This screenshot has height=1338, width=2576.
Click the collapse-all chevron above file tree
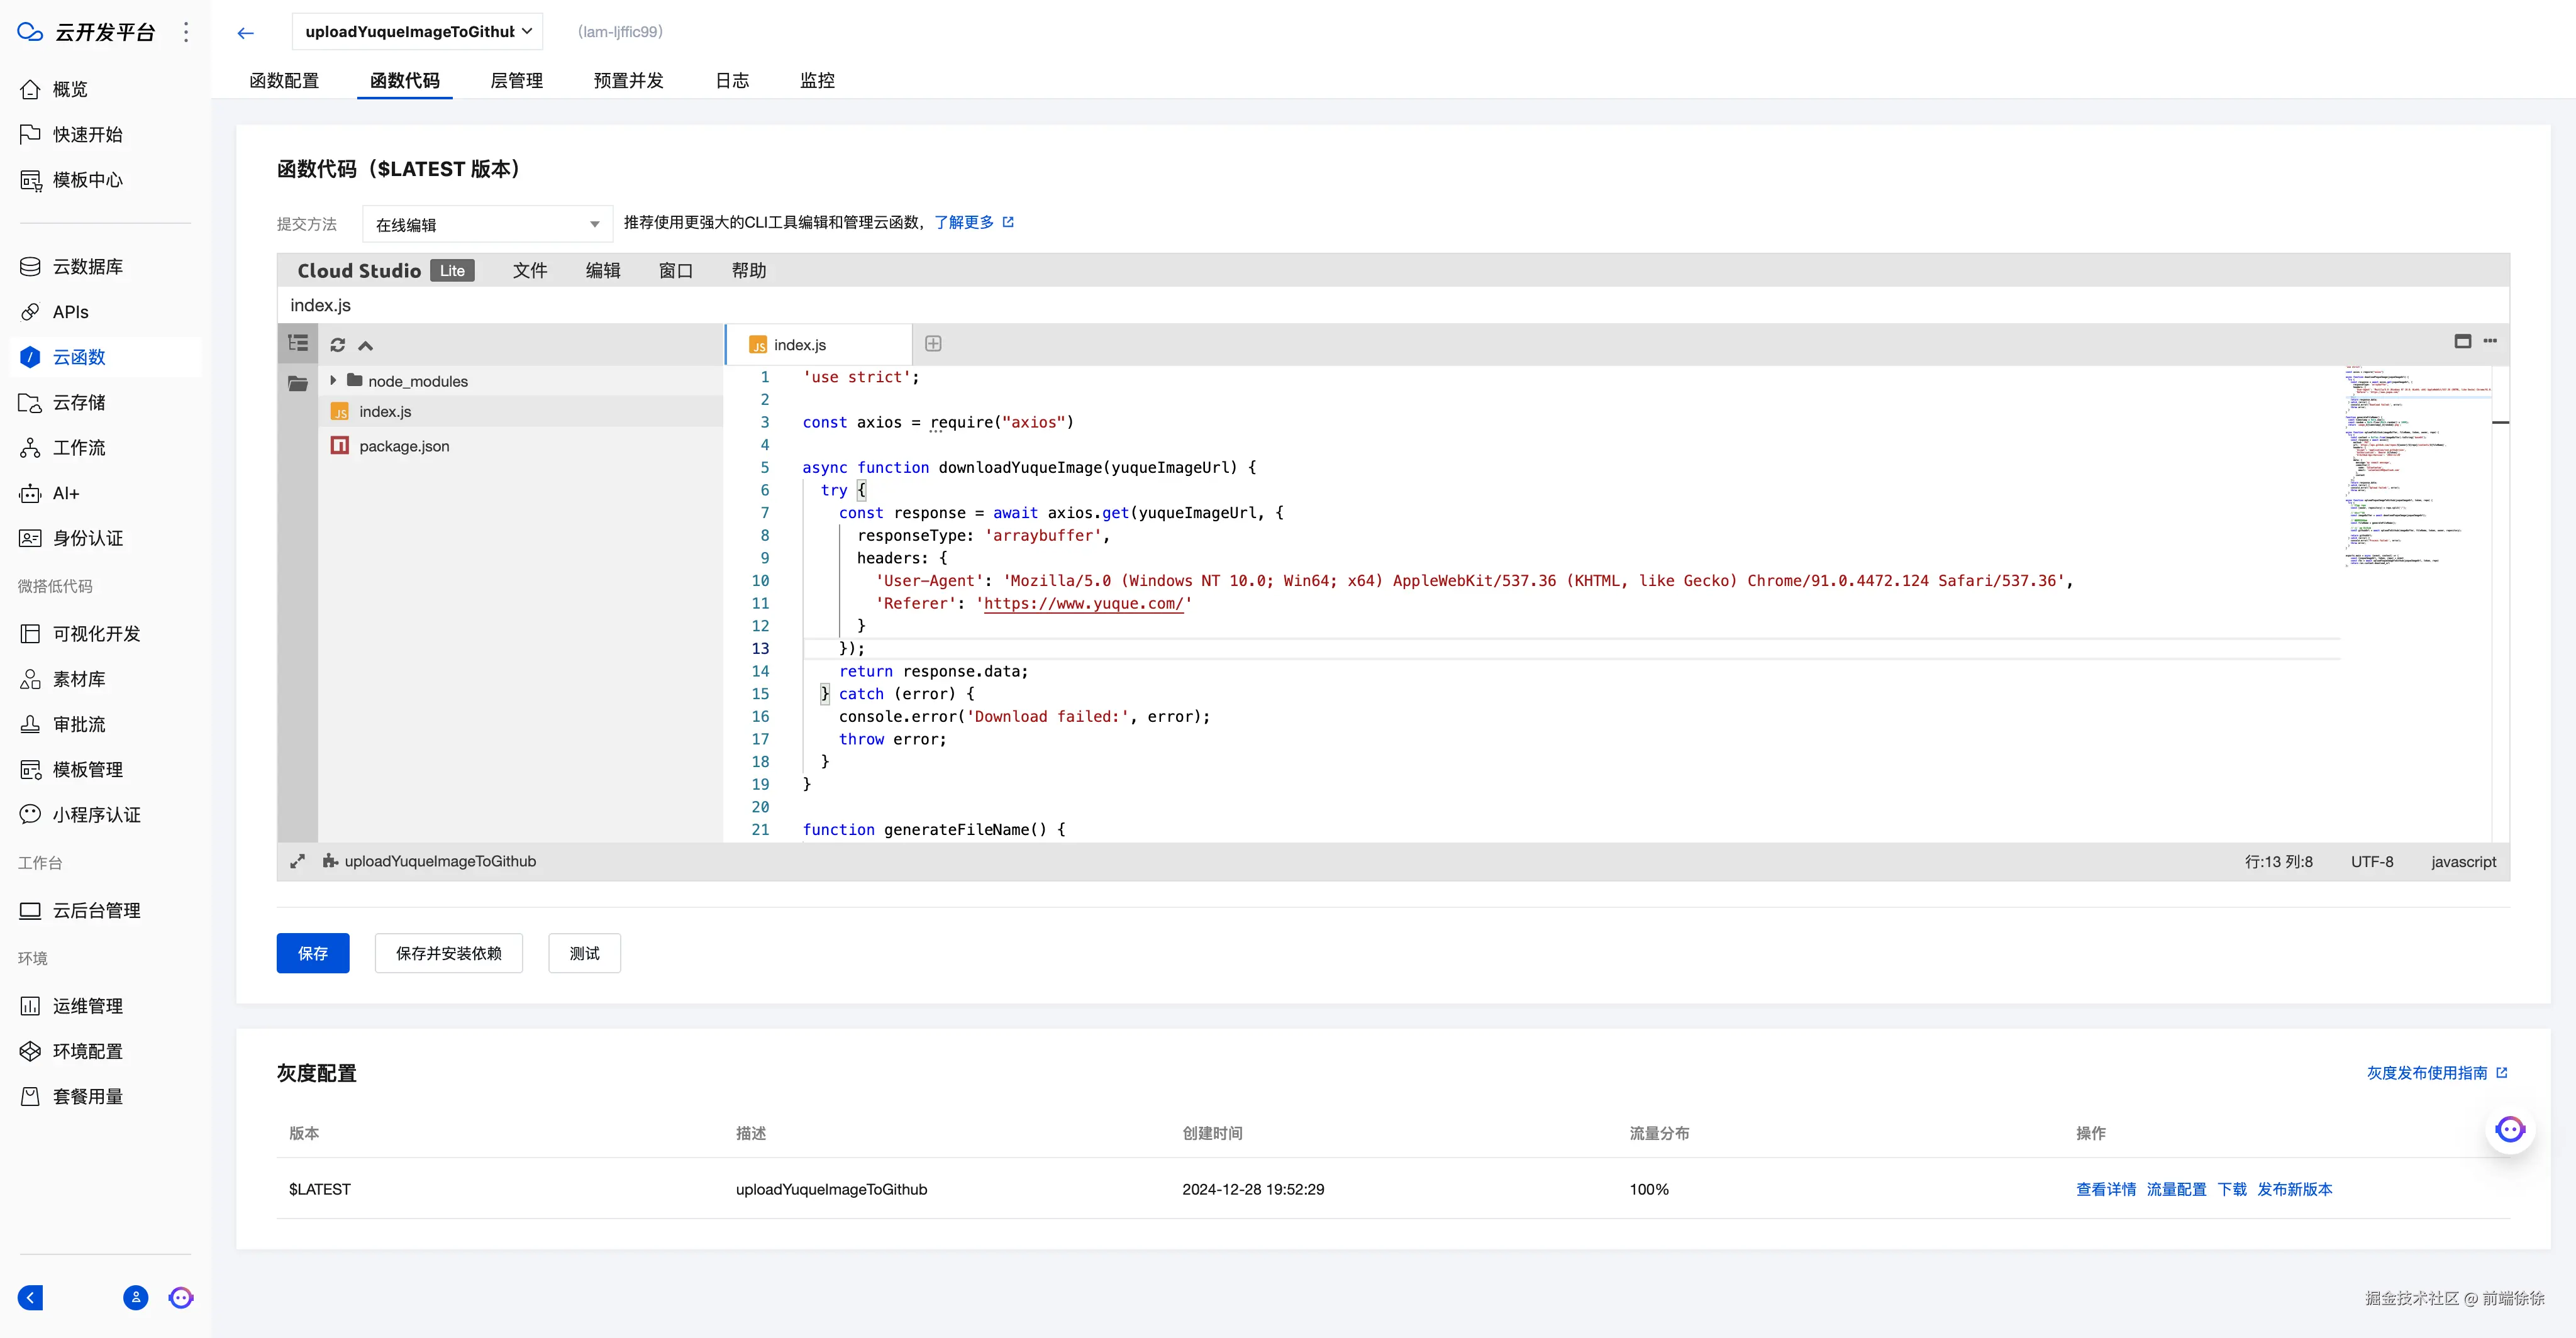coord(366,346)
